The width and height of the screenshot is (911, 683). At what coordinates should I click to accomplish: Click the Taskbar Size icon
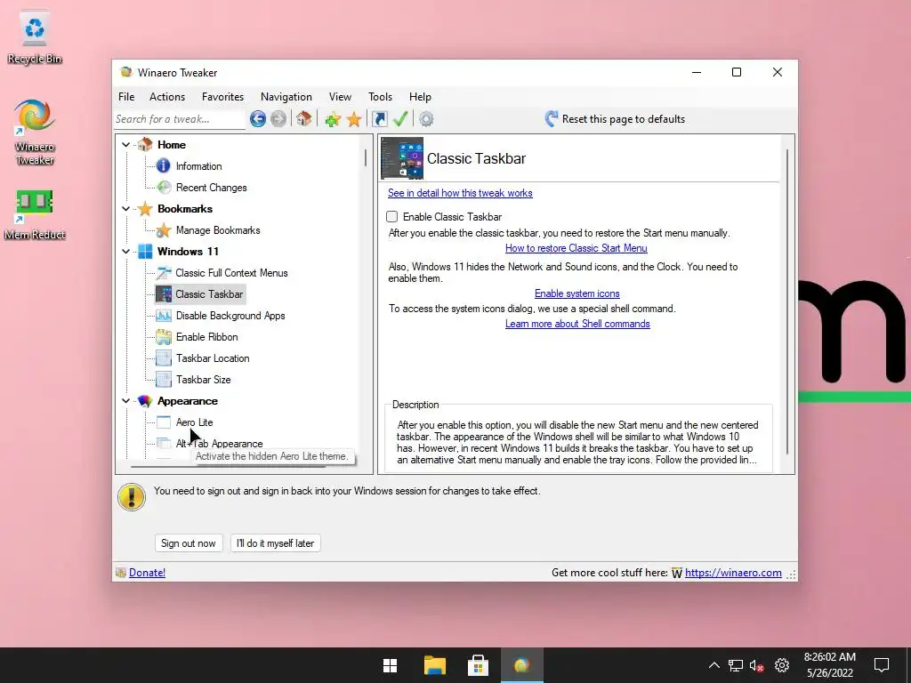click(164, 380)
